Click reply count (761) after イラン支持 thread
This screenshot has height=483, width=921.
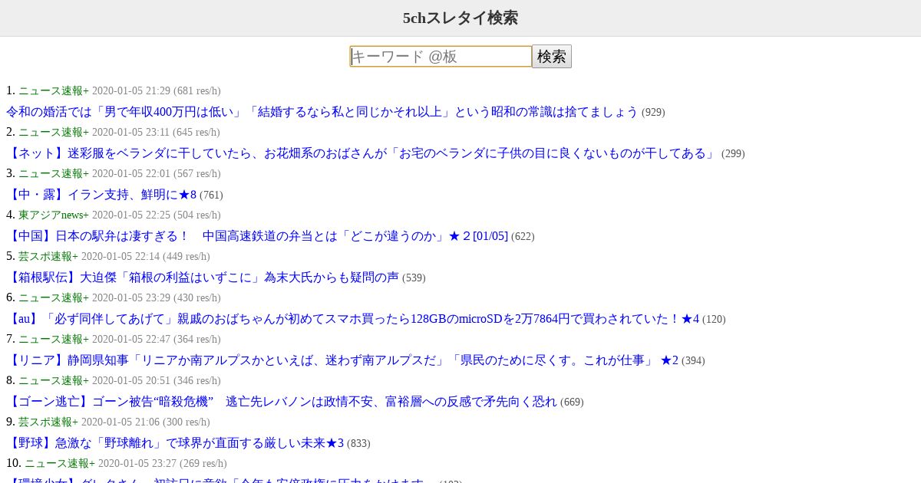pyautogui.click(x=211, y=195)
